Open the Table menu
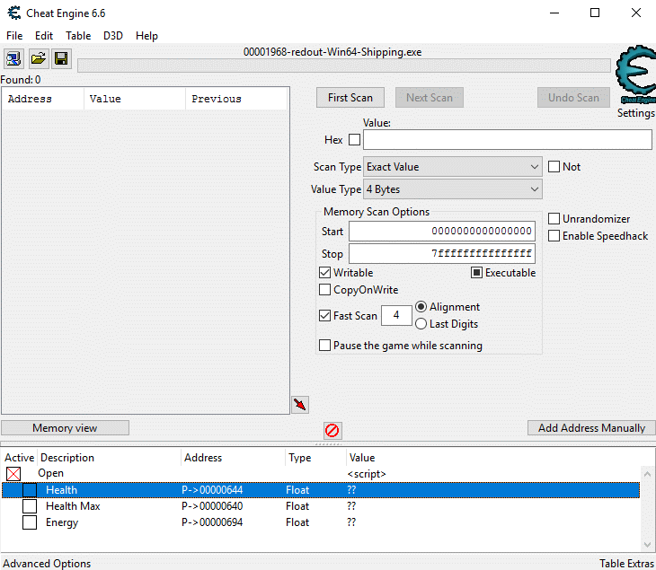Screen dimensions: 656x570 (x=78, y=36)
